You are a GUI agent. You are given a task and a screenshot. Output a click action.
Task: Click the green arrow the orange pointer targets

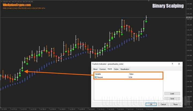[x=23, y=71]
